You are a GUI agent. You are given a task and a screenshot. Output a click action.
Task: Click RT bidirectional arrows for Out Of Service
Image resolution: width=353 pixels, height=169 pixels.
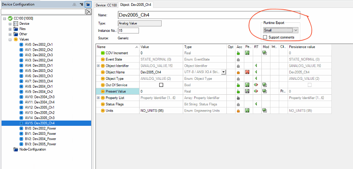click(256, 85)
